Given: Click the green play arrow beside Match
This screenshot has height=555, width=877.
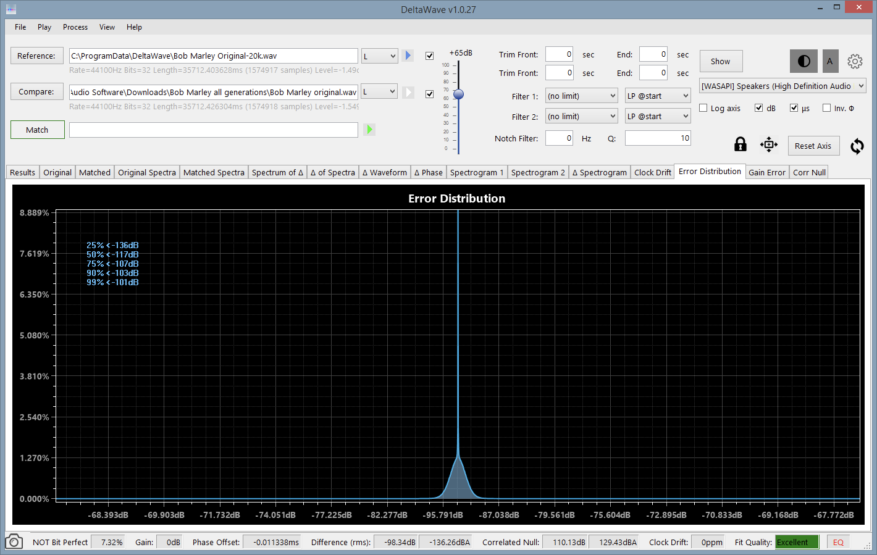Looking at the screenshot, I should pyautogui.click(x=369, y=130).
